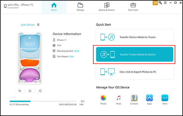The image size is (183, 116).
Task: Click the phone model icon beside iPhone 11
Action: [54, 40]
